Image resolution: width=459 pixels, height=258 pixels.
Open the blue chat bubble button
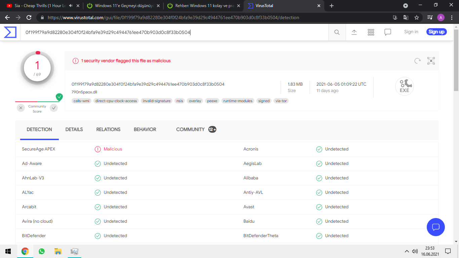pos(436,227)
